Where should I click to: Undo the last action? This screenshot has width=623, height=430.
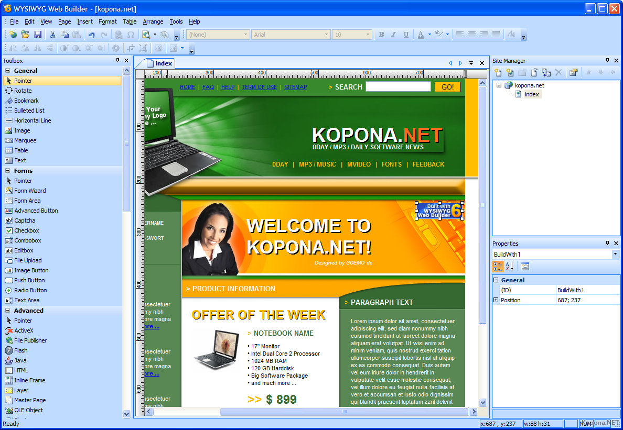(x=92, y=35)
